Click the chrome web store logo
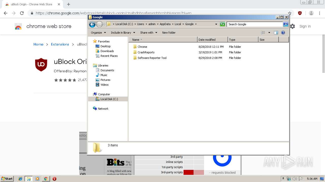The height and width of the screenshot is (182, 325). [43, 26]
